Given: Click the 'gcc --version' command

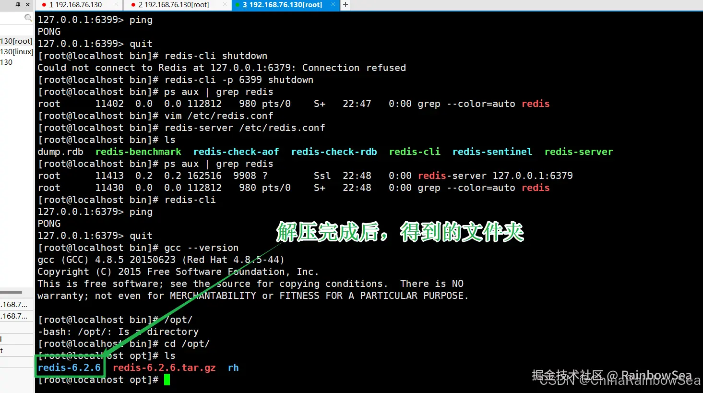Looking at the screenshot, I should point(202,248).
